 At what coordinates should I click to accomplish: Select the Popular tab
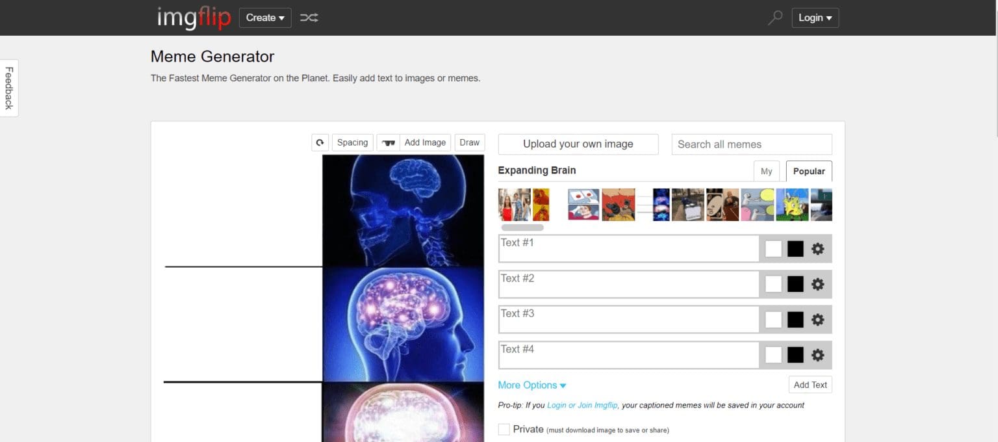click(808, 172)
